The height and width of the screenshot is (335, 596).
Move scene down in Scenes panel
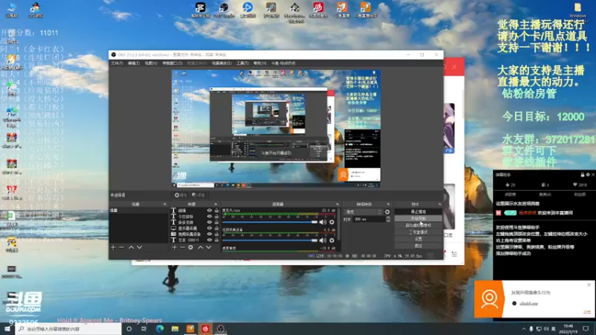point(139,247)
